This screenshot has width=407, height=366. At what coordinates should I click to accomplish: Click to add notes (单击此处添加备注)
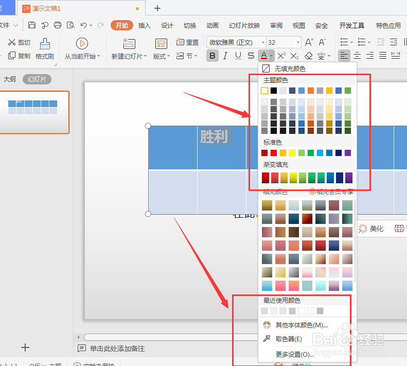pos(117,348)
